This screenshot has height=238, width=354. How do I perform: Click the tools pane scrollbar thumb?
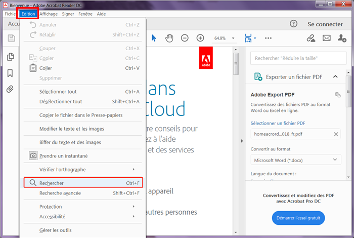pyautogui.click(x=348, y=92)
